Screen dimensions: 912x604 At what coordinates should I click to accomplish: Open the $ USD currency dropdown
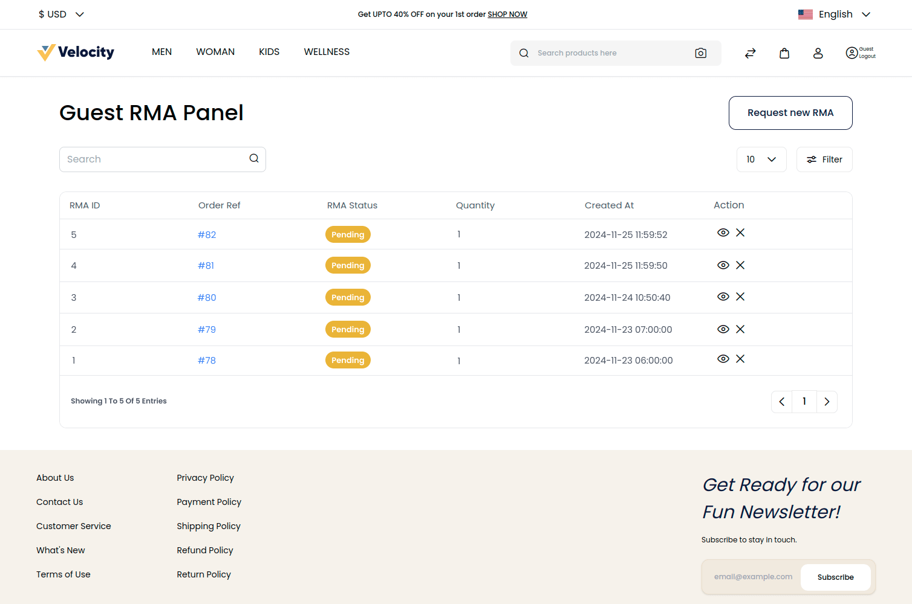[61, 14]
